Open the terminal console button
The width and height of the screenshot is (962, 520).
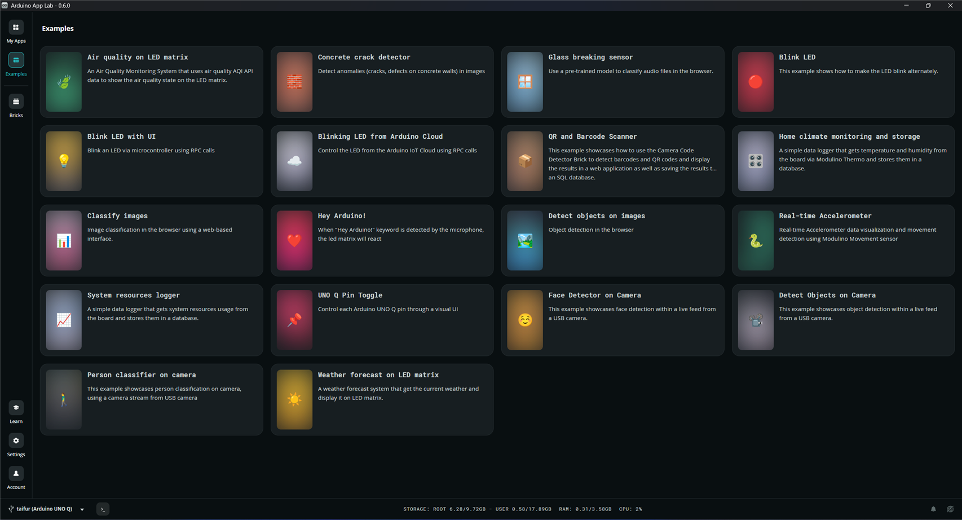[x=103, y=509]
